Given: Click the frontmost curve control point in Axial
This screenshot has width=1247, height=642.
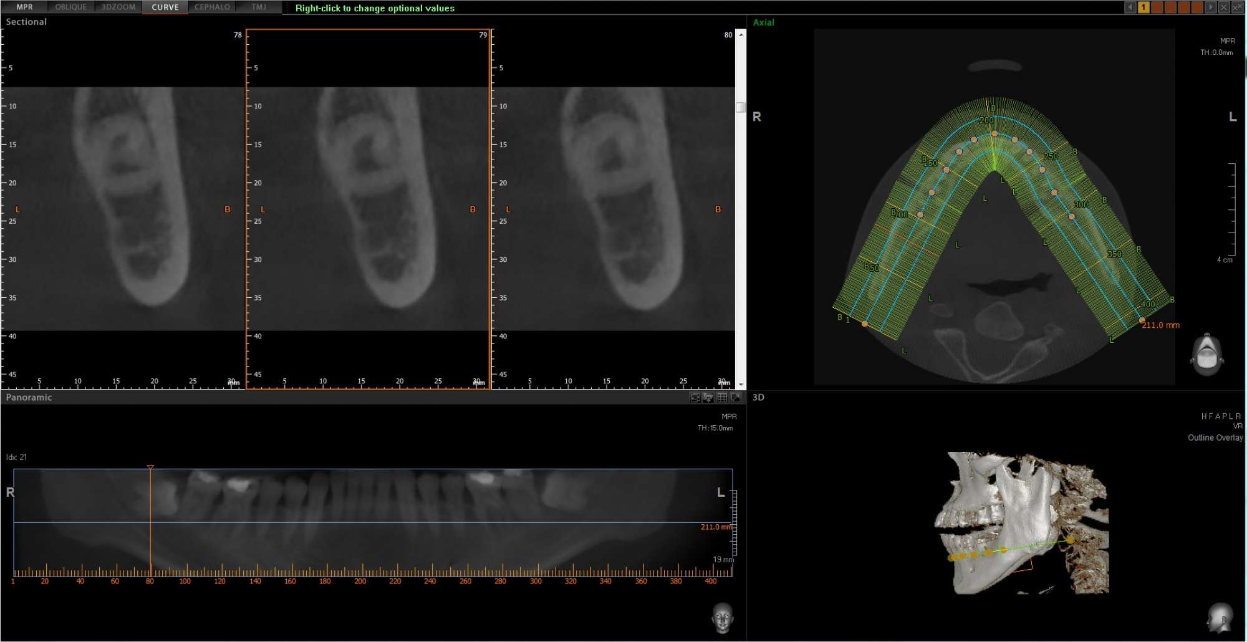Looking at the screenshot, I should (x=994, y=134).
